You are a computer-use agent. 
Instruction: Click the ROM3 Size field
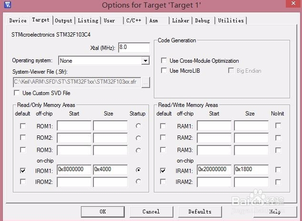[111, 150]
